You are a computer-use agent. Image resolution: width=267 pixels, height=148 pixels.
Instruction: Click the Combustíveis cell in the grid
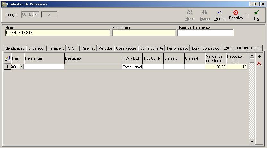132,67
